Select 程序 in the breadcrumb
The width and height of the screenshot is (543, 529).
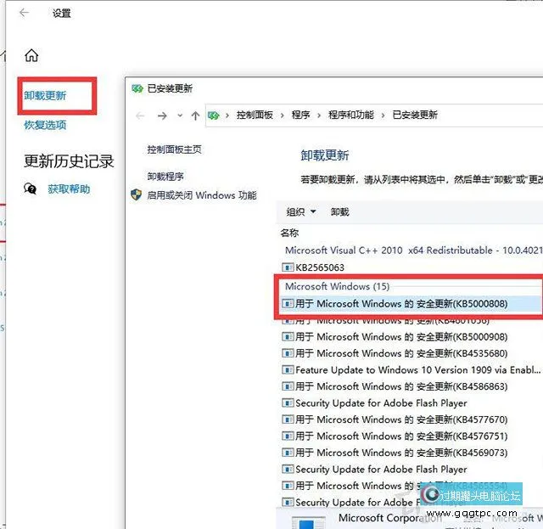[300, 115]
